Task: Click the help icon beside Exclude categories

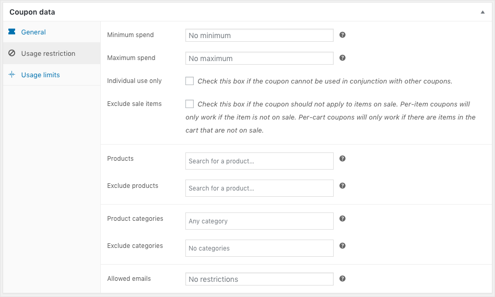Action: point(343,245)
